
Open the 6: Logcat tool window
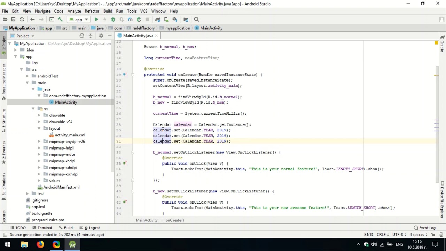[x=90, y=228]
